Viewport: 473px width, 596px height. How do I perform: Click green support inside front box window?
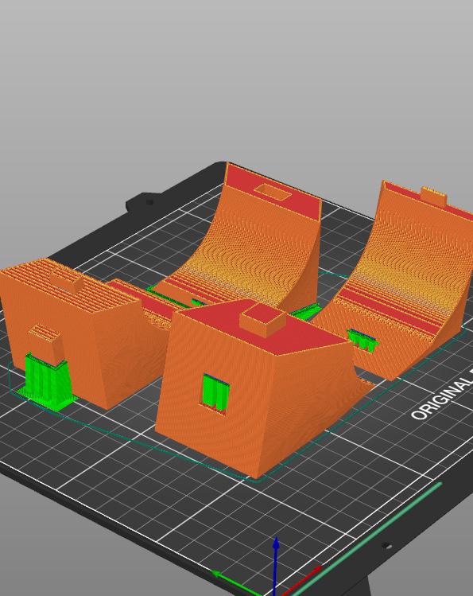coord(215,391)
